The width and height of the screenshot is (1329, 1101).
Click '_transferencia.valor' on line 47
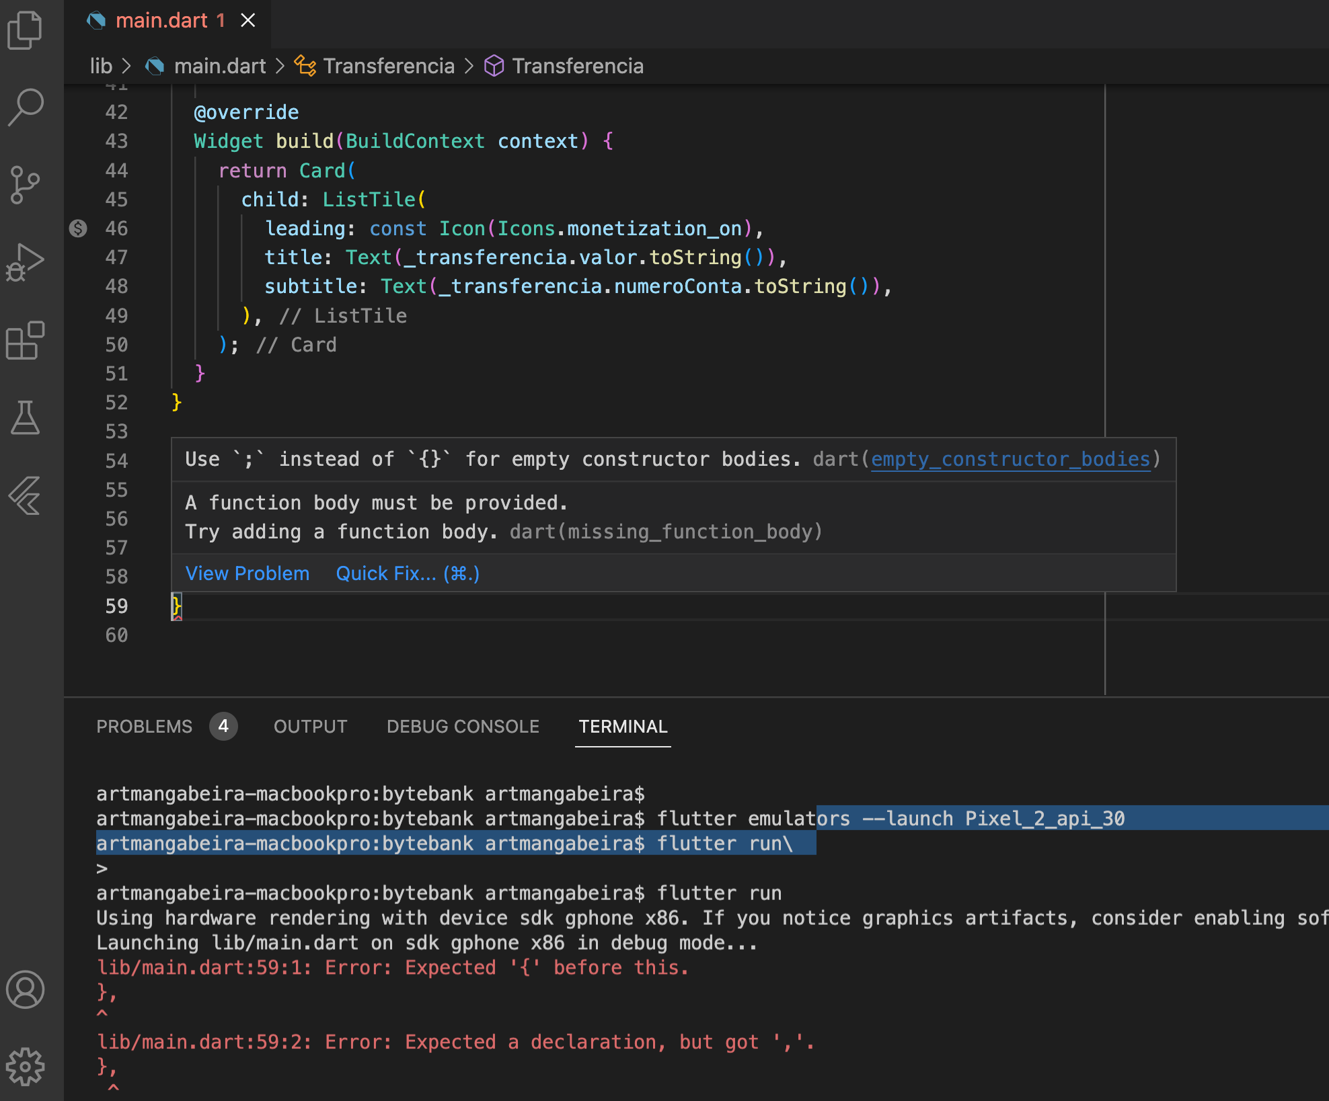(521, 257)
